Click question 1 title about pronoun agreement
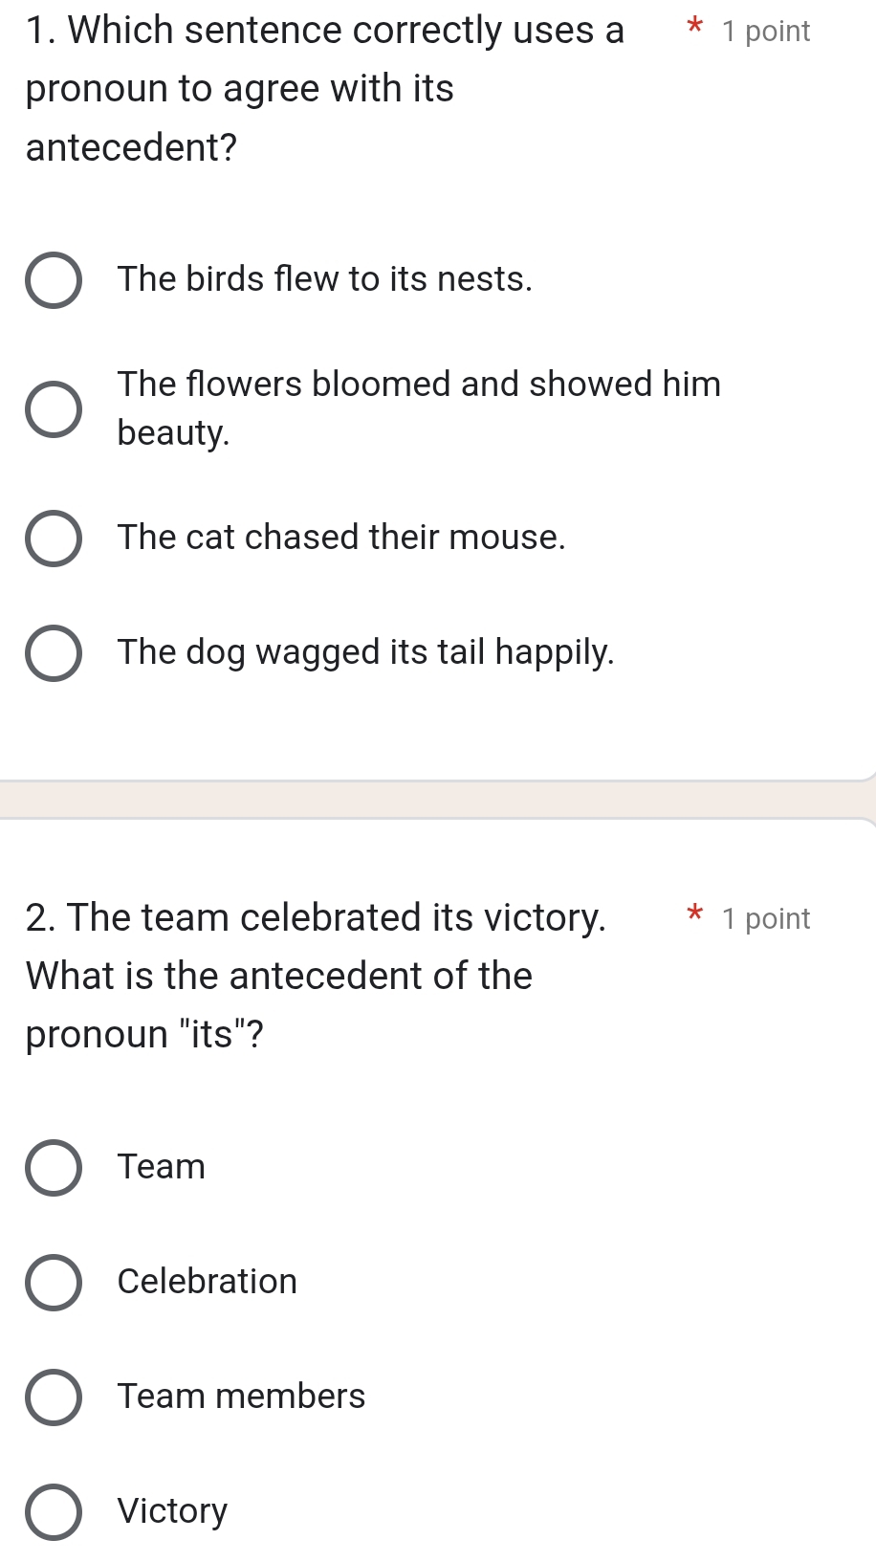The height and width of the screenshot is (1562, 876). pos(325,88)
